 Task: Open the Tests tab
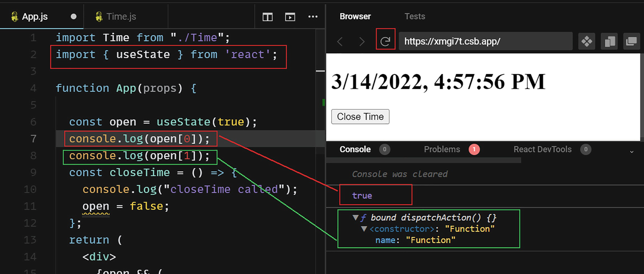(x=415, y=16)
